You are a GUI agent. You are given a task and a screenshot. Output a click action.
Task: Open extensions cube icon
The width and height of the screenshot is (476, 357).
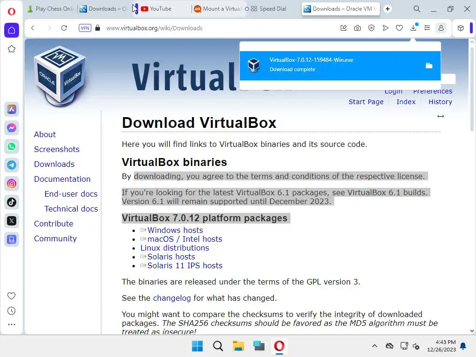[x=461, y=28]
